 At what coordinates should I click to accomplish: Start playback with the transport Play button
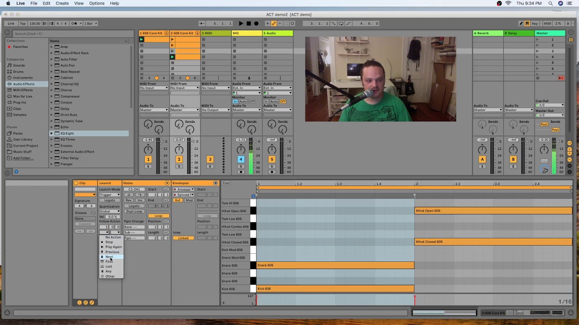pyautogui.click(x=241, y=23)
